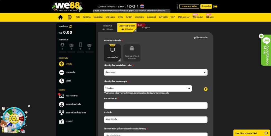Click อี-วอลเล็ท e-wallet button
The image size is (271, 136).
pos(206,6)
